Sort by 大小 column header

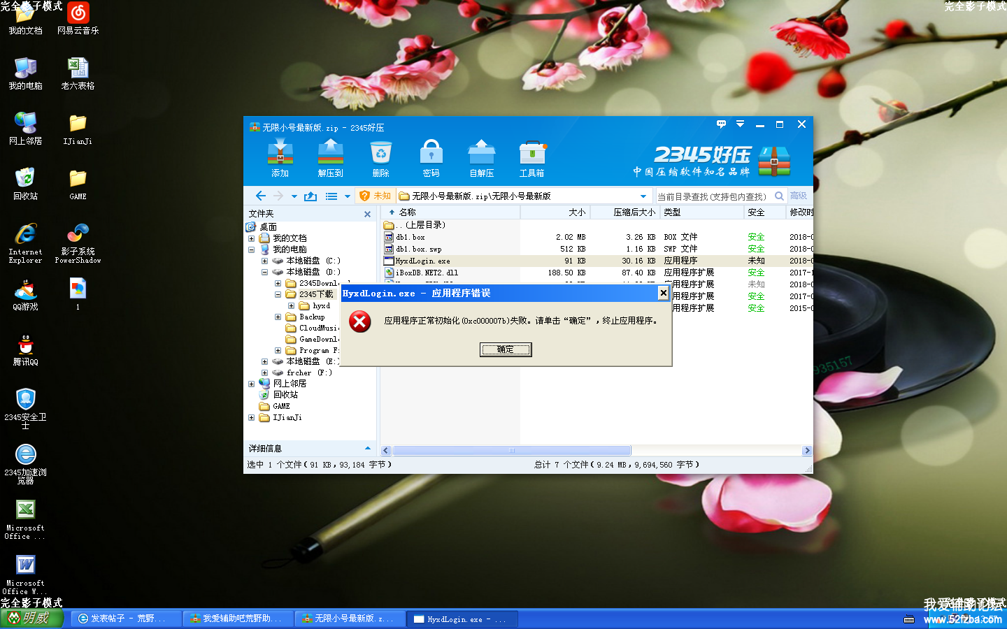tap(555, 212)
